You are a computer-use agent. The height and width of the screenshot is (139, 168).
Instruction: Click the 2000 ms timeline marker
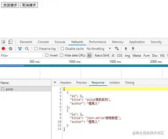[156, 62]
